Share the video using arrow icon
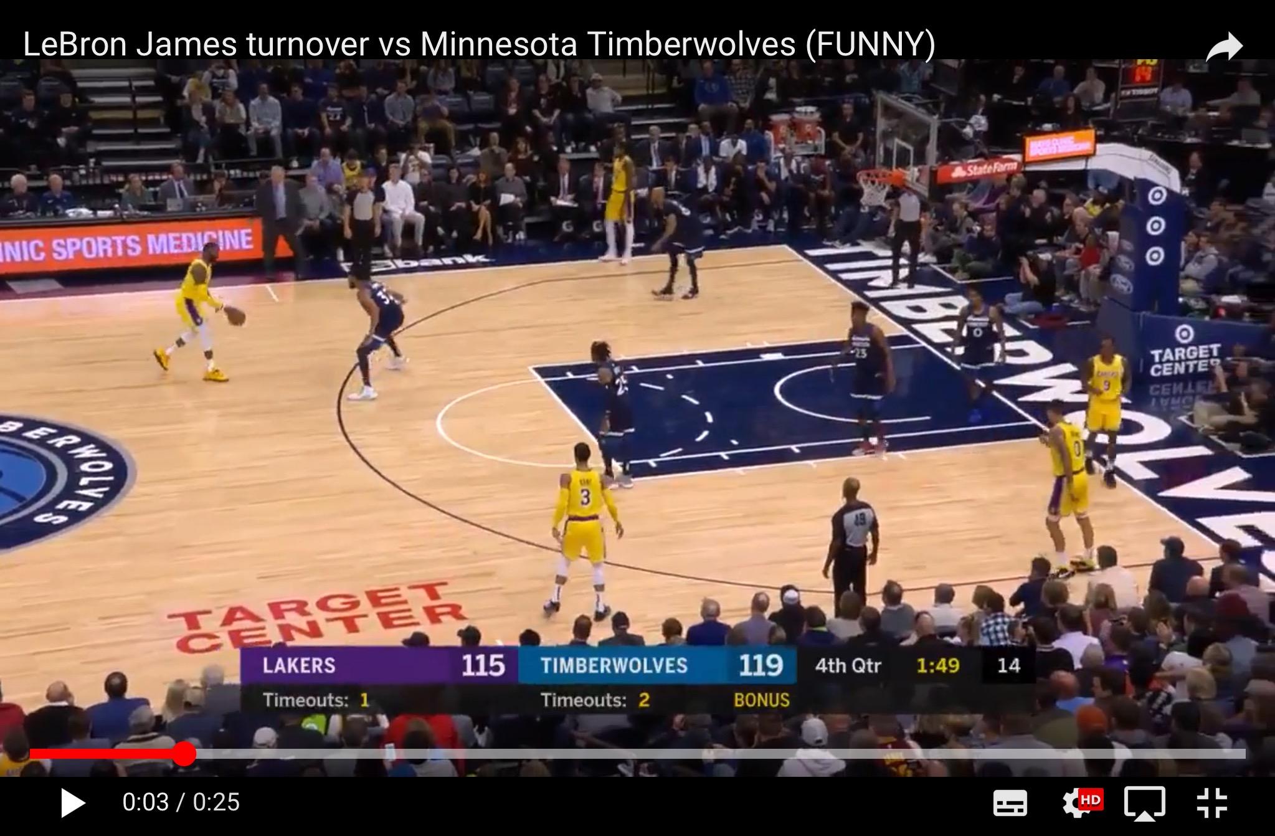1275x836 pixels. 1225,47
